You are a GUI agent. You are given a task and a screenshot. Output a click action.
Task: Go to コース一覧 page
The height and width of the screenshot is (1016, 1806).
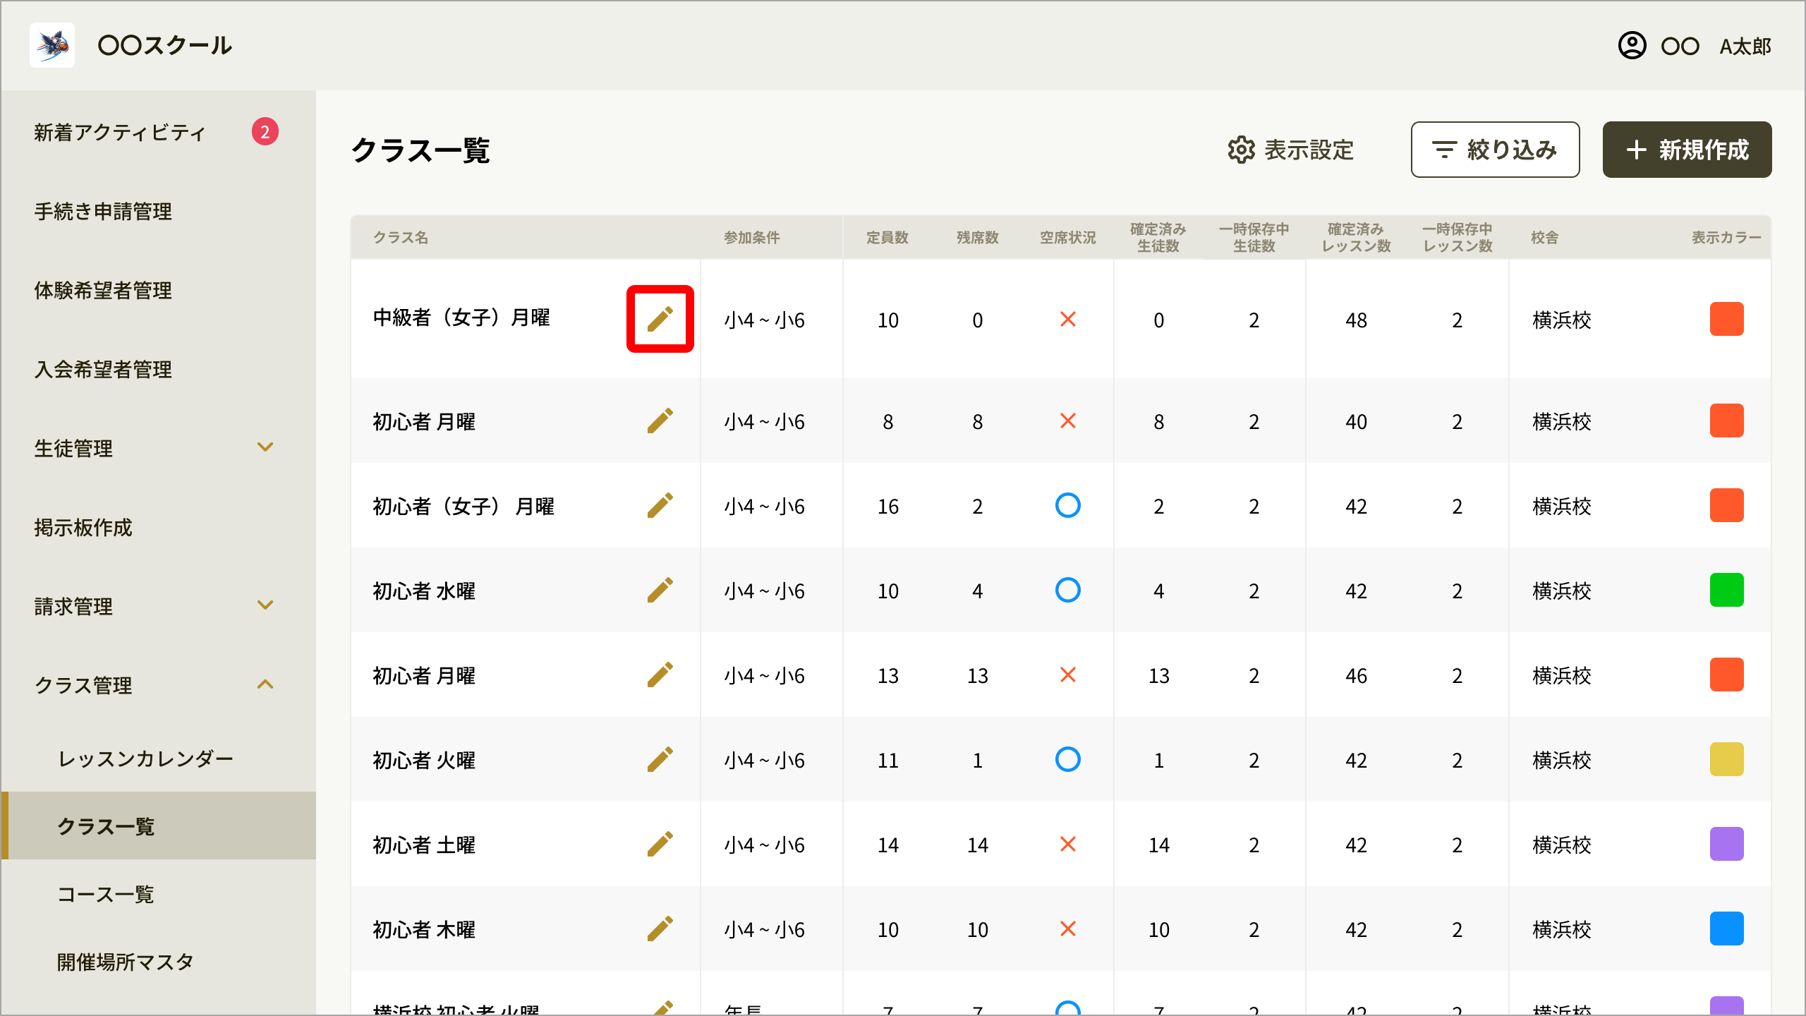click(106, 895)
